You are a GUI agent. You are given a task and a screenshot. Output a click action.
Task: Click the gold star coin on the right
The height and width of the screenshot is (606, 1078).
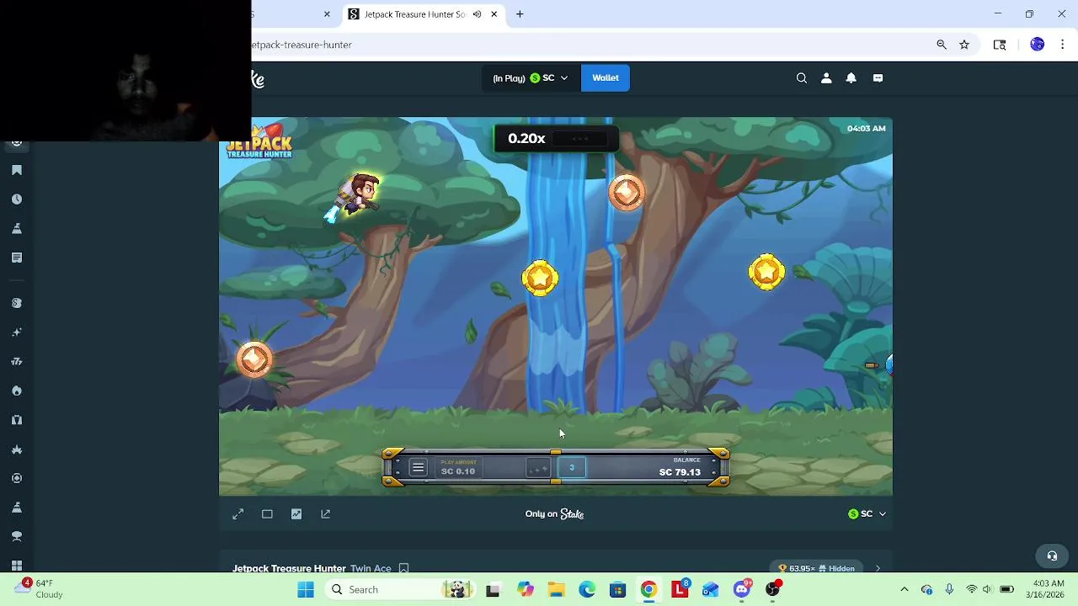[766, 272]
